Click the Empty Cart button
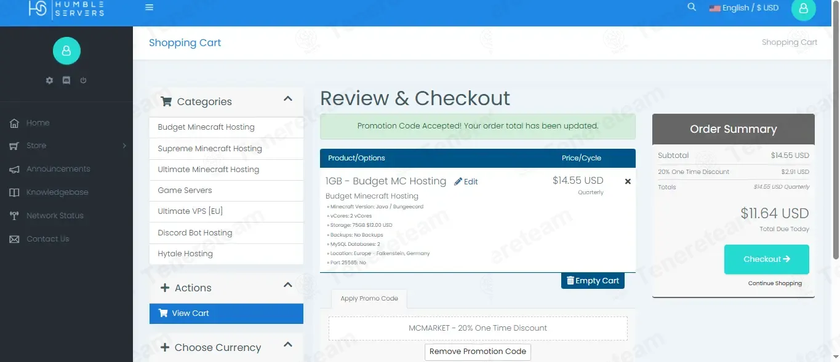This screenshot has height=362, width=840. pyautogui.click(x=593, y=281)
